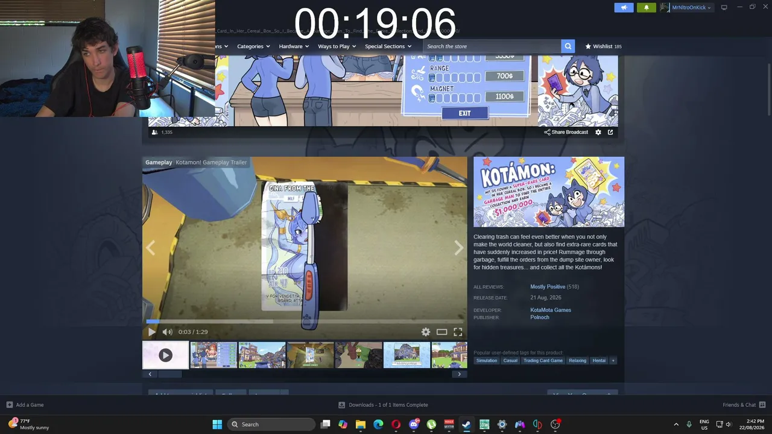Open Discord from the taskbar
772x434 pixels.
(x=414, y=424)
